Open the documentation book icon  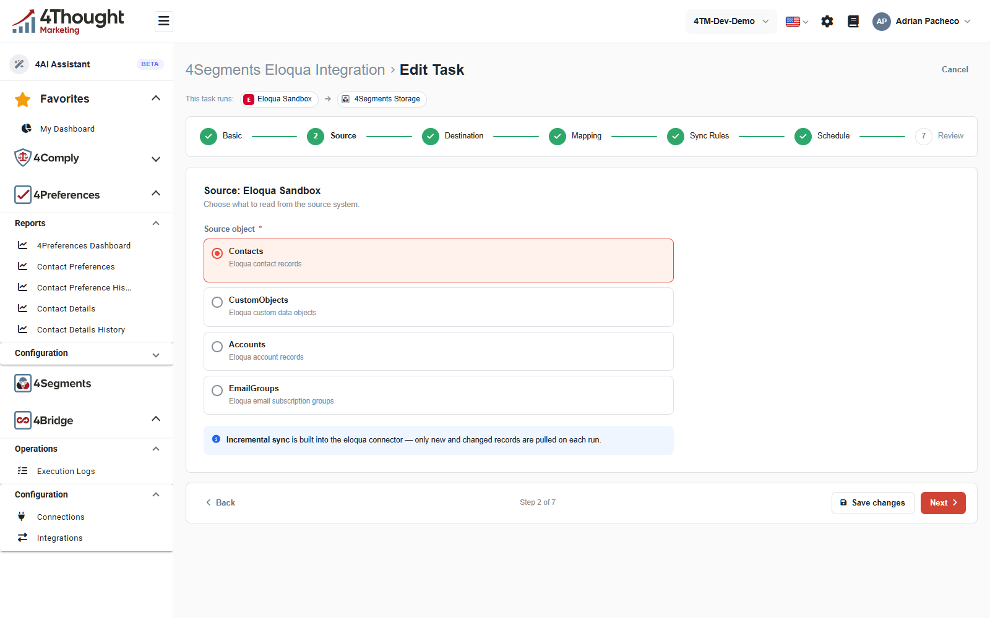click(853, 22)
